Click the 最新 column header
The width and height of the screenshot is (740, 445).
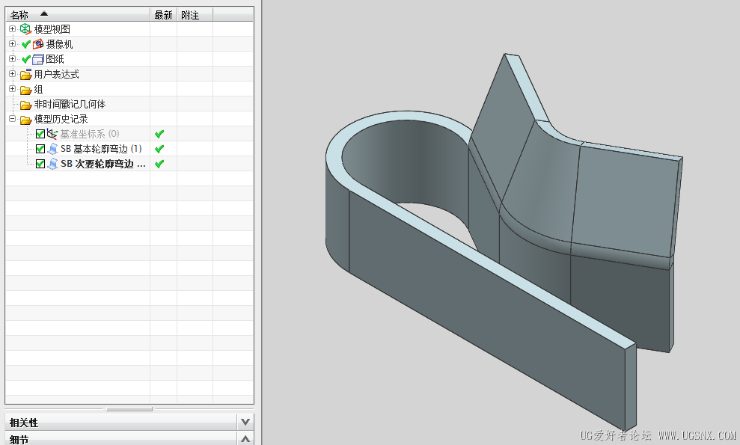[163, 14]
